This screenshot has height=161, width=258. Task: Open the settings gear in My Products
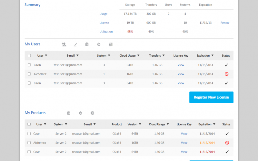[x=92, y=113]
